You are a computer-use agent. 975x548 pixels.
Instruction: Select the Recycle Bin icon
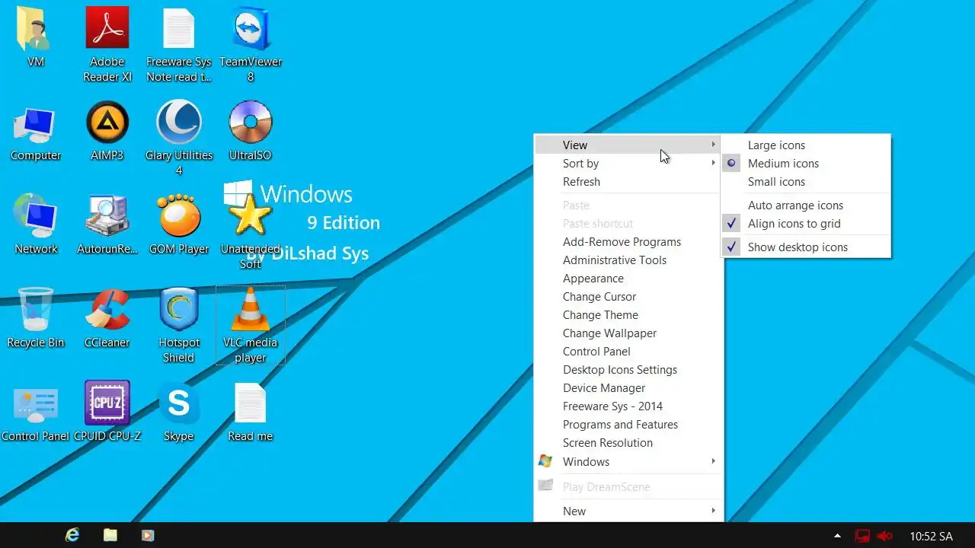tap(35, 318)
